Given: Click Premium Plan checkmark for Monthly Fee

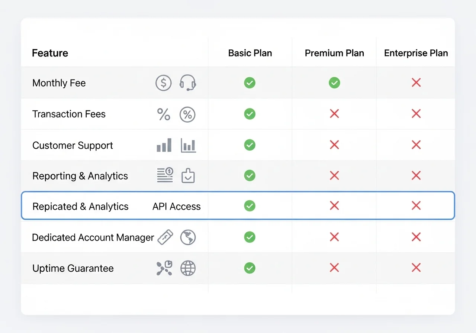Looking at the screenshot, I should point(334,83).
